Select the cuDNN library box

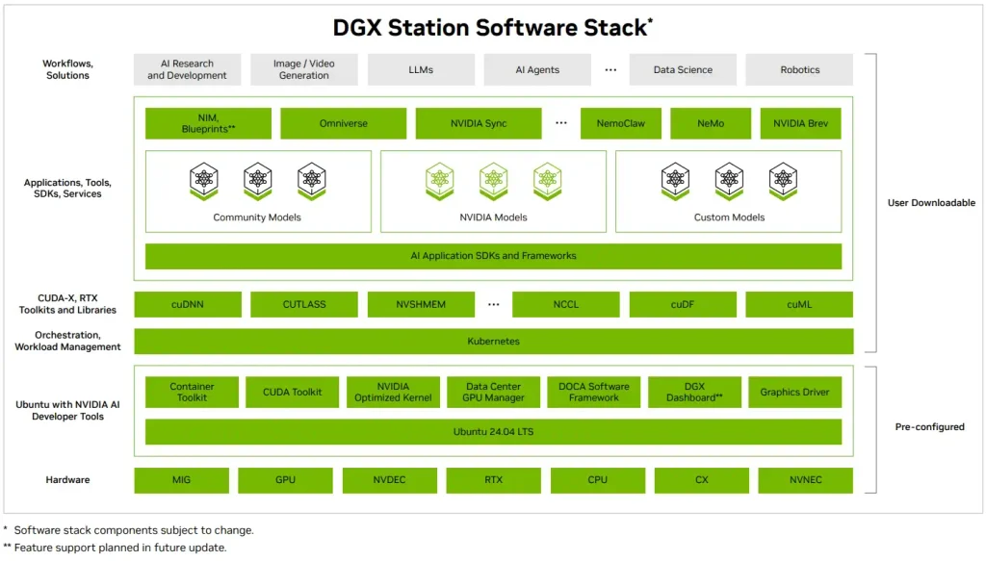click(188, 304)
